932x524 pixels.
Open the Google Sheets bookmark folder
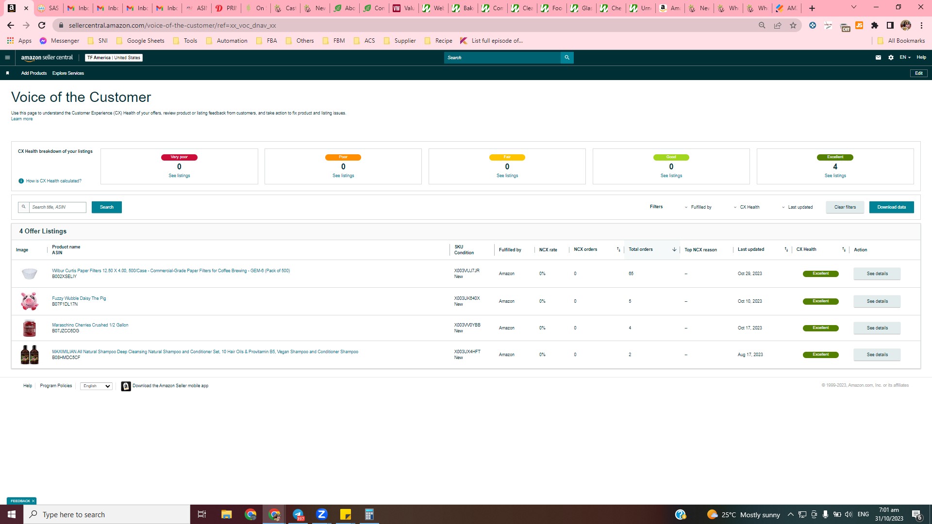pos(140,41)
